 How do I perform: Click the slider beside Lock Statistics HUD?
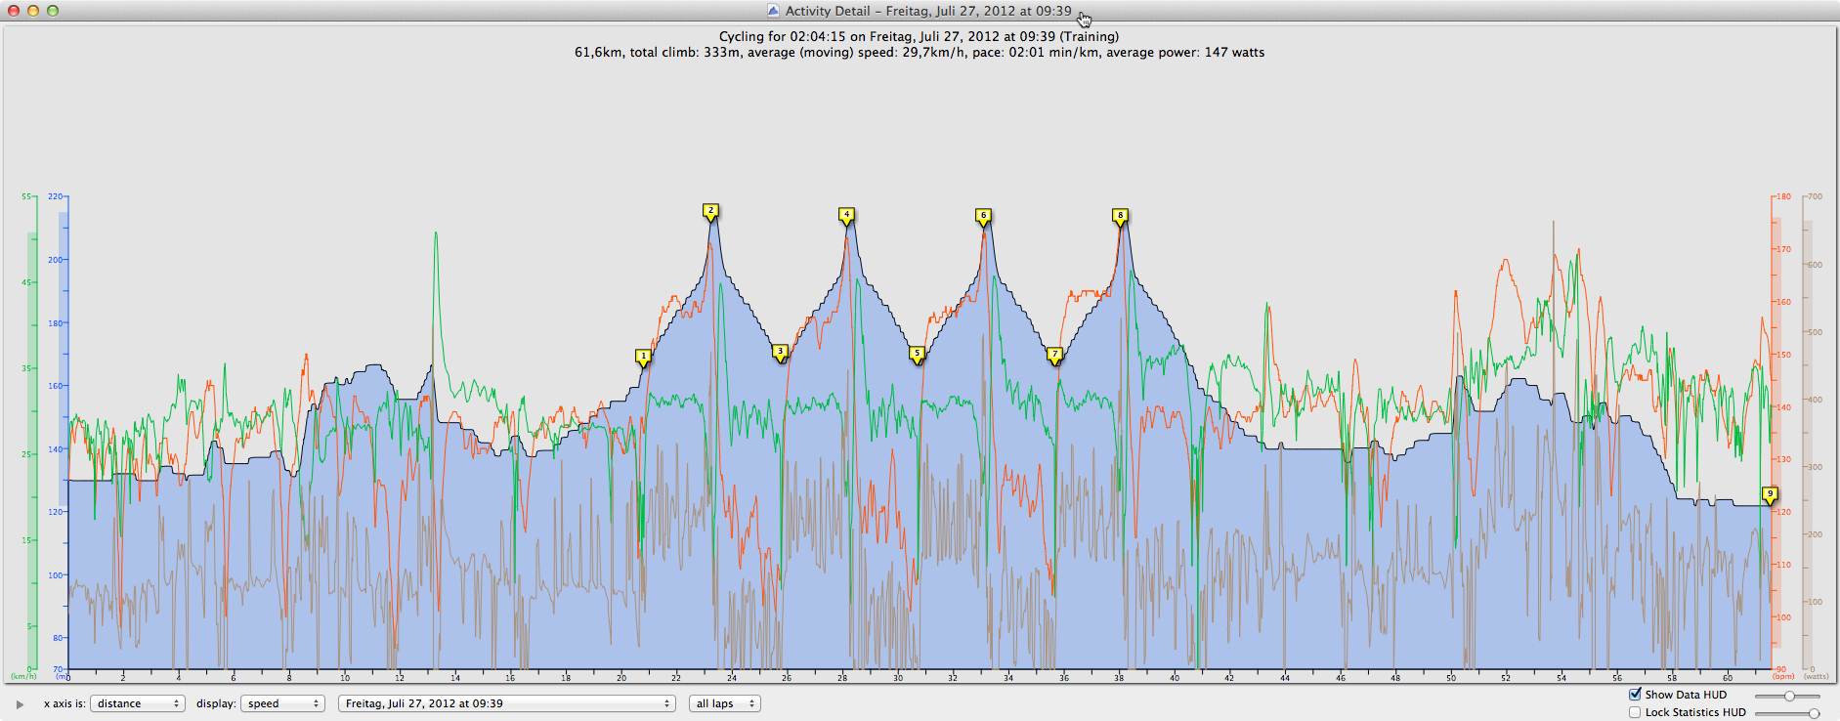pyautogui.click(x=1813, y=713)
